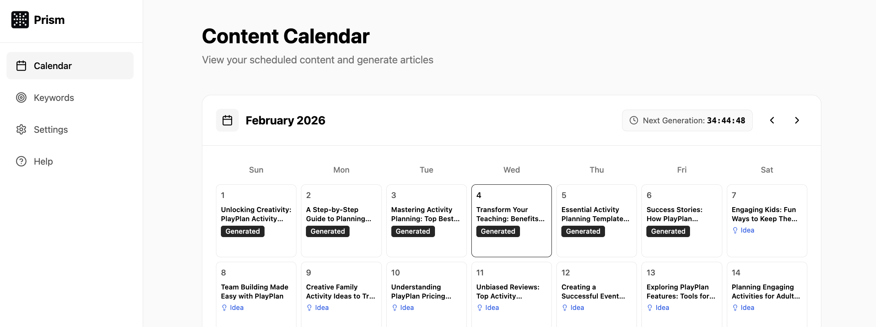Click the Keywords target icon in sidebar
This screenshot has width=876, height=327.
[x=21, y=97]
